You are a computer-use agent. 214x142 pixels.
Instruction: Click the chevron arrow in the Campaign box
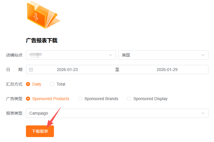tap(203, 113)
